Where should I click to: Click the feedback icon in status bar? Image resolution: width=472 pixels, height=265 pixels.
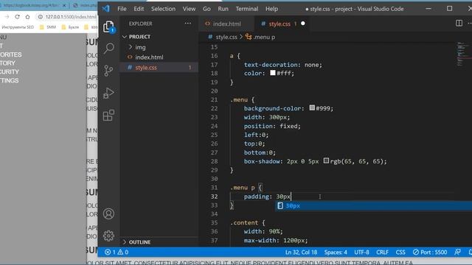click(x=457, y=252)
